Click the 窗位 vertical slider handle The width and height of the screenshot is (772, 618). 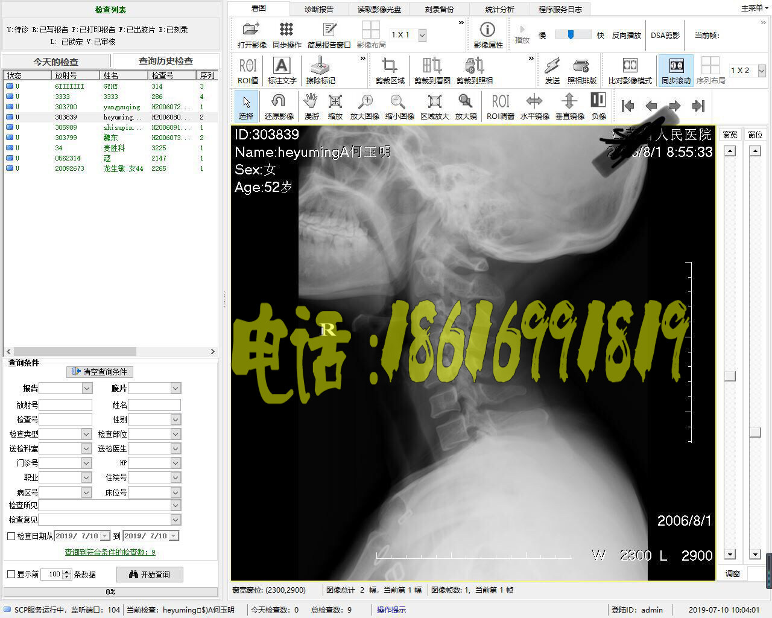click(x=755, y=432)
